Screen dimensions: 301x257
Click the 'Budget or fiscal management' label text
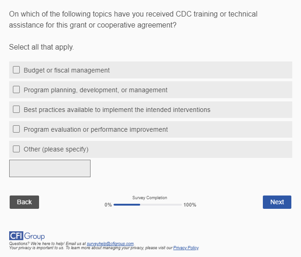point(67,70)
